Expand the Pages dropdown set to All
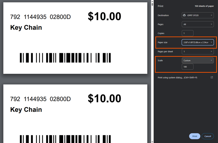Screen dimensions: 218x143 (x=198, y=24)
